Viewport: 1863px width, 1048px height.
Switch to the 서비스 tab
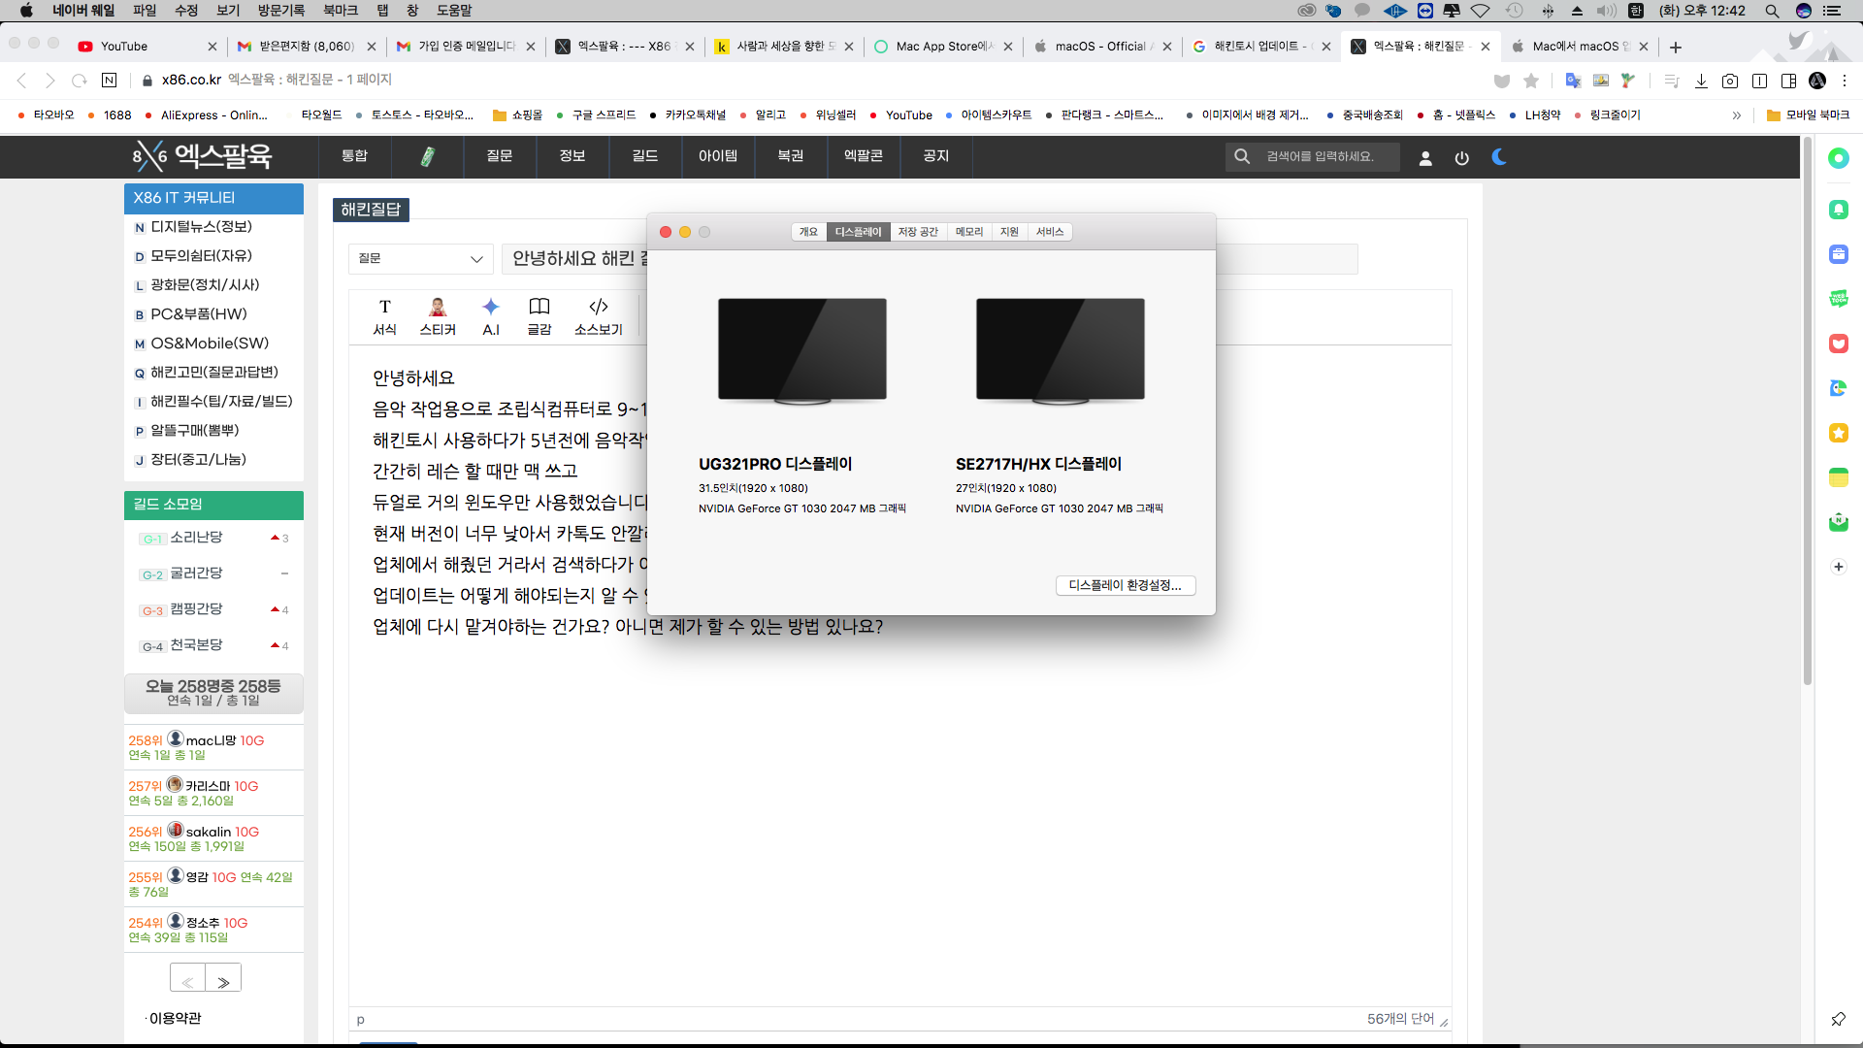(1050, 232)
